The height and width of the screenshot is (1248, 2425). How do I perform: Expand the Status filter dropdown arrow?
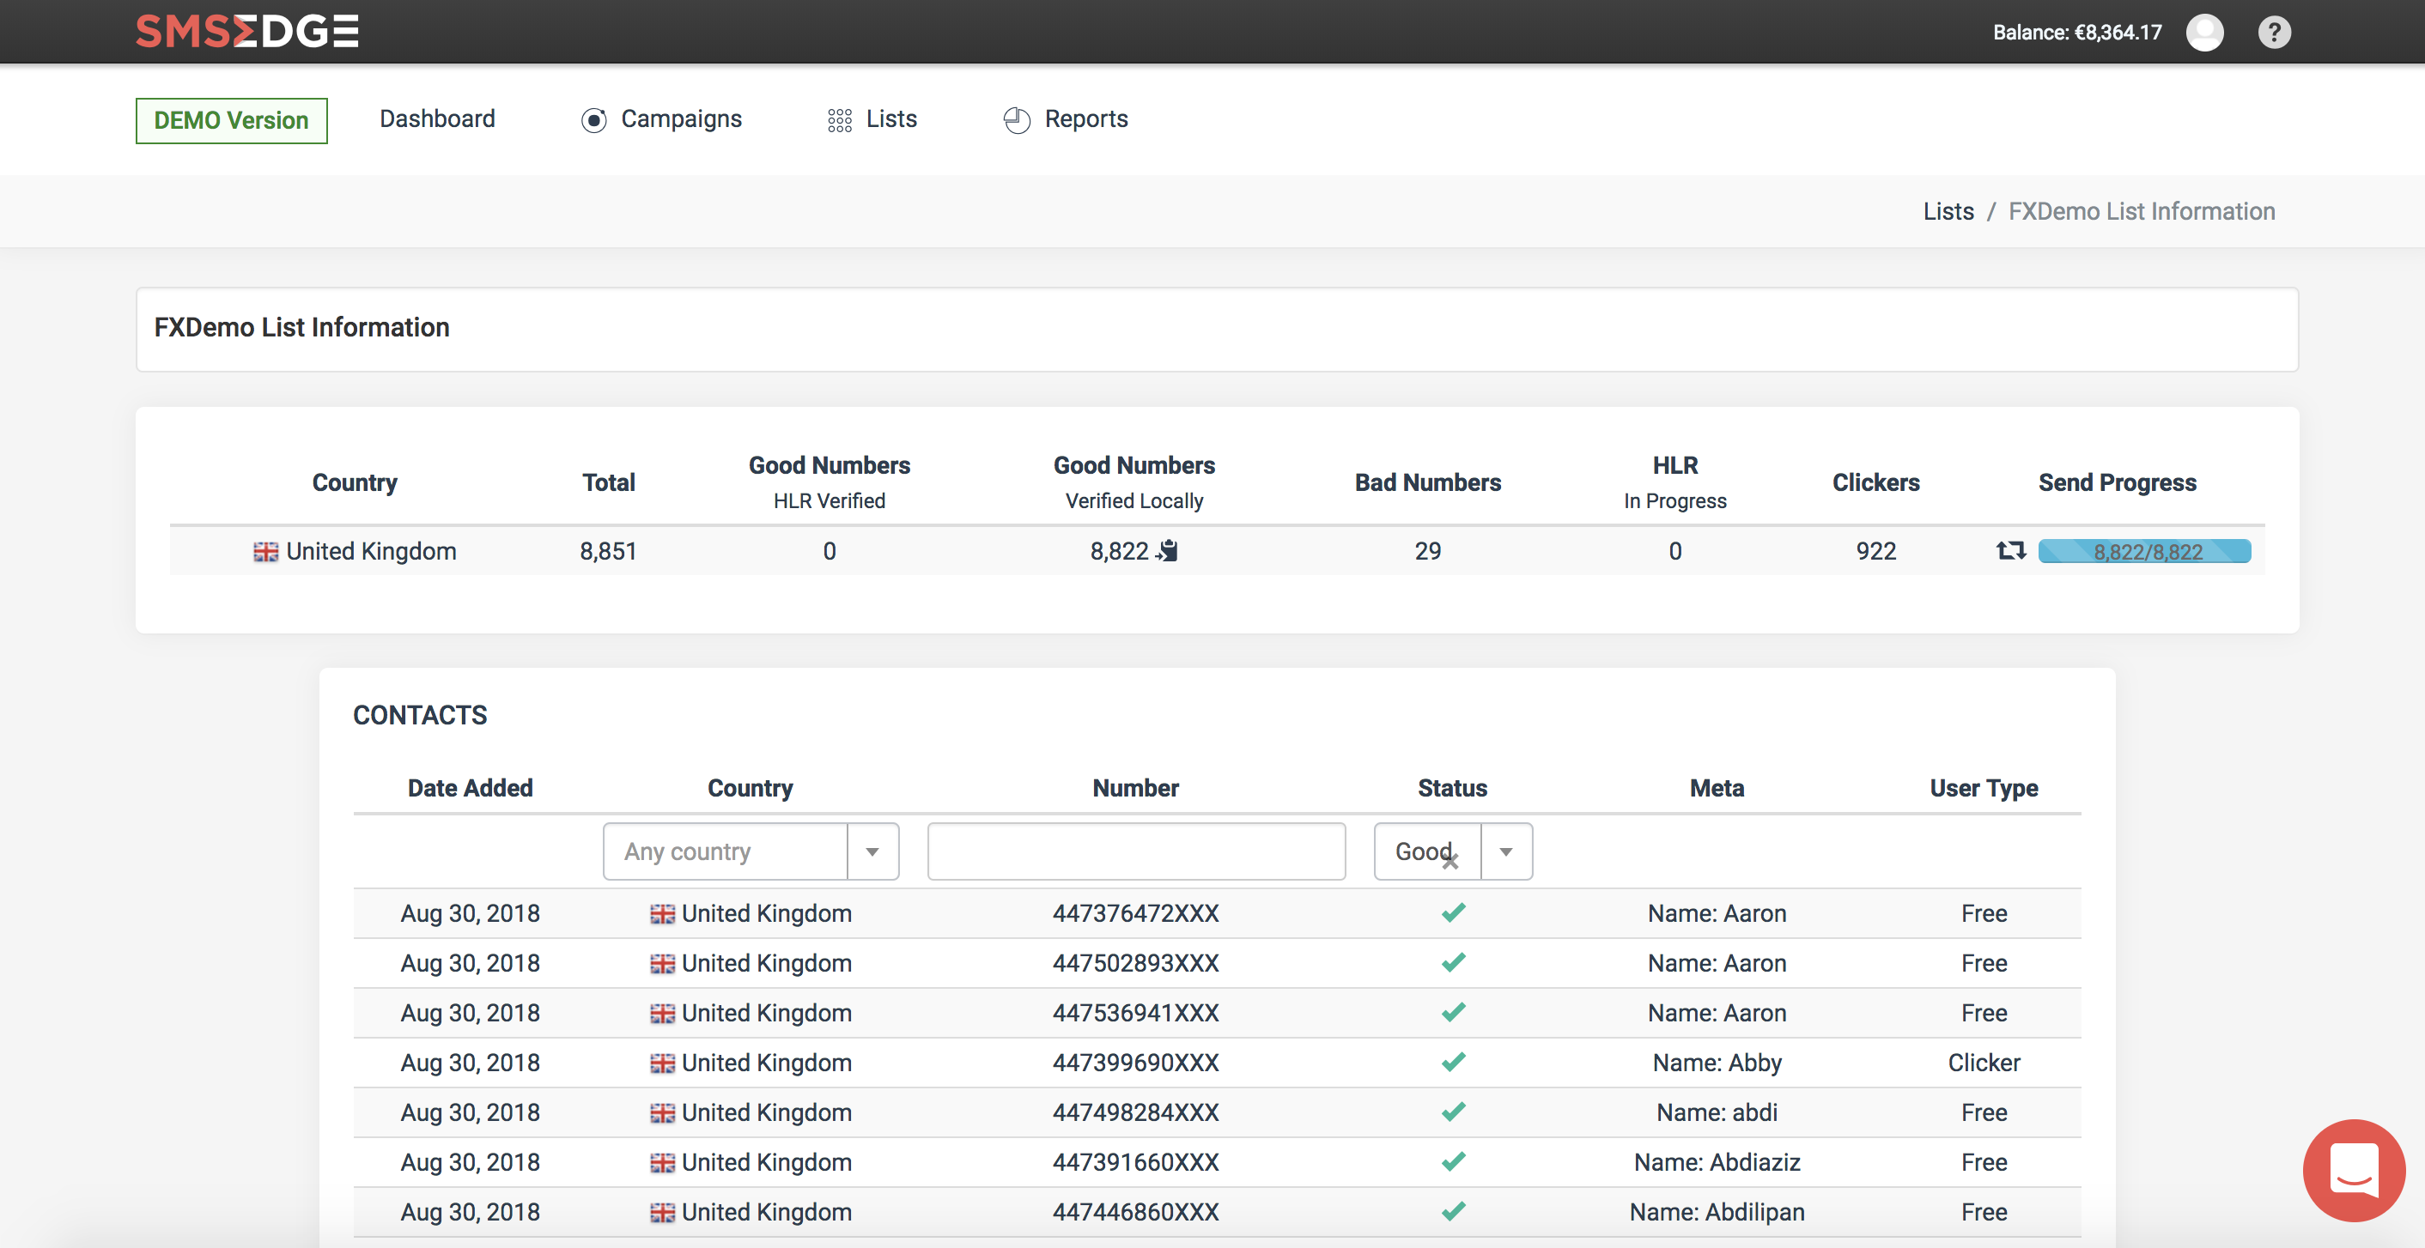pyautogui.click(x=1505, y=851)
